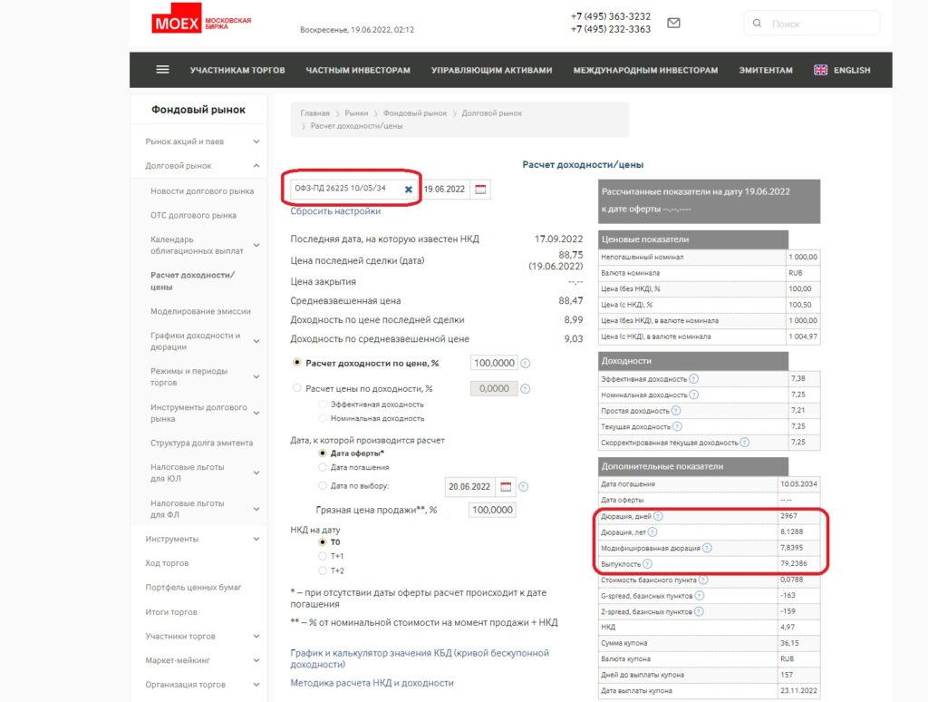
Task: Expand Рынок акций и паев section
Action: coord(256,141)
